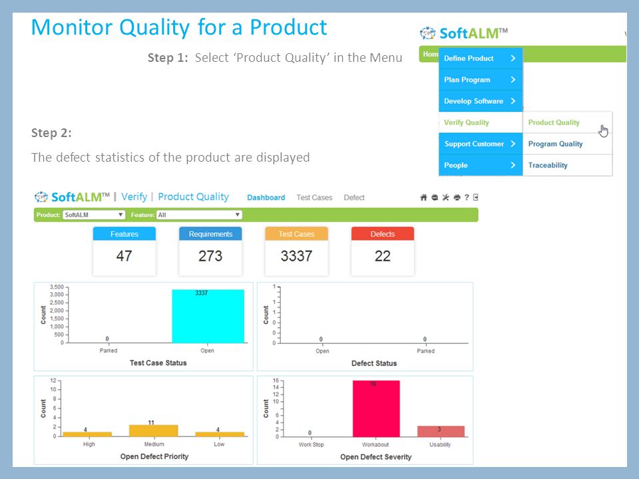This screenshot has width=639, height=479.
Task: Click Develop Software menu label
Action: [x=473, y=101]
